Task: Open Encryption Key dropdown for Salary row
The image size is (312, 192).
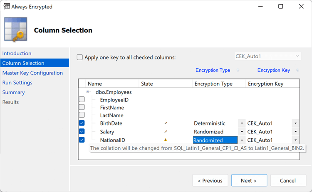Action: 295,132
